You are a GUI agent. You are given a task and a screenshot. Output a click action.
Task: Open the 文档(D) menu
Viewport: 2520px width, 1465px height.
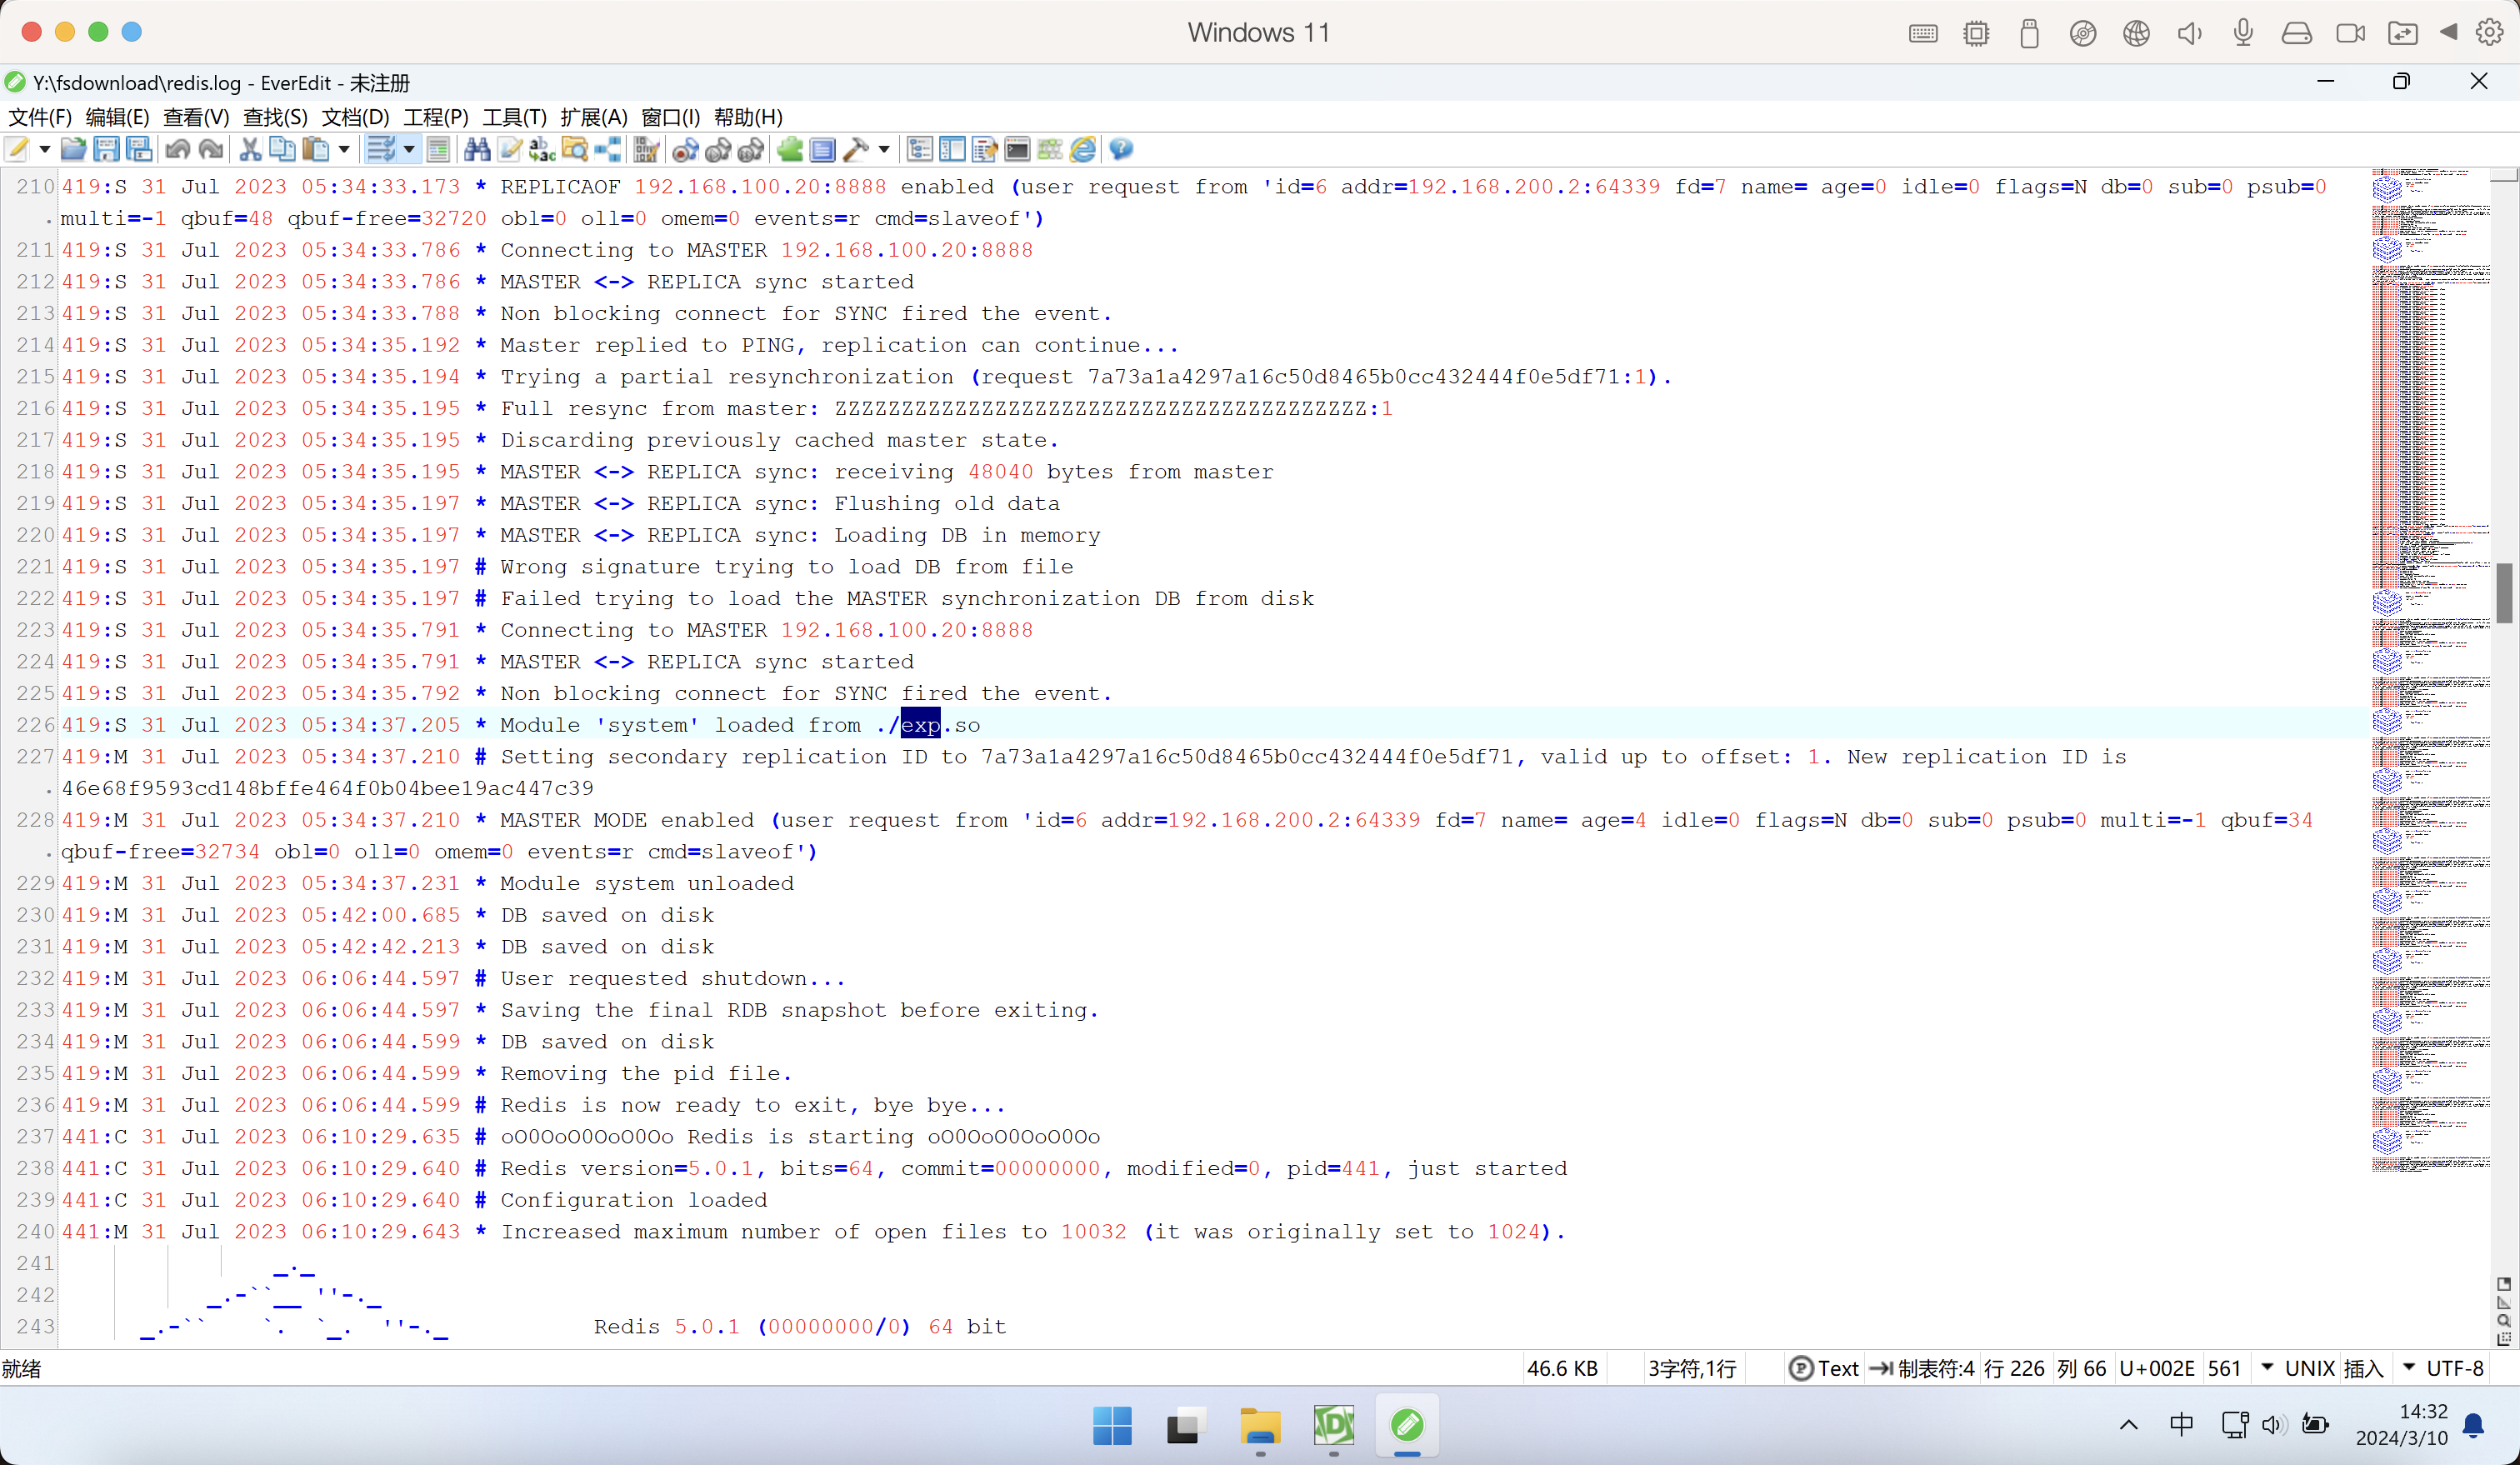(355, 117)
